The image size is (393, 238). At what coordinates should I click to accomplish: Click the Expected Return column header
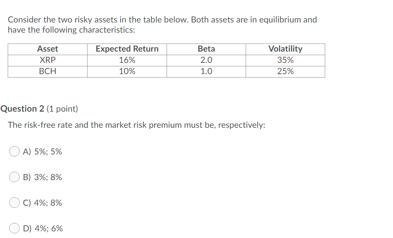127,49
